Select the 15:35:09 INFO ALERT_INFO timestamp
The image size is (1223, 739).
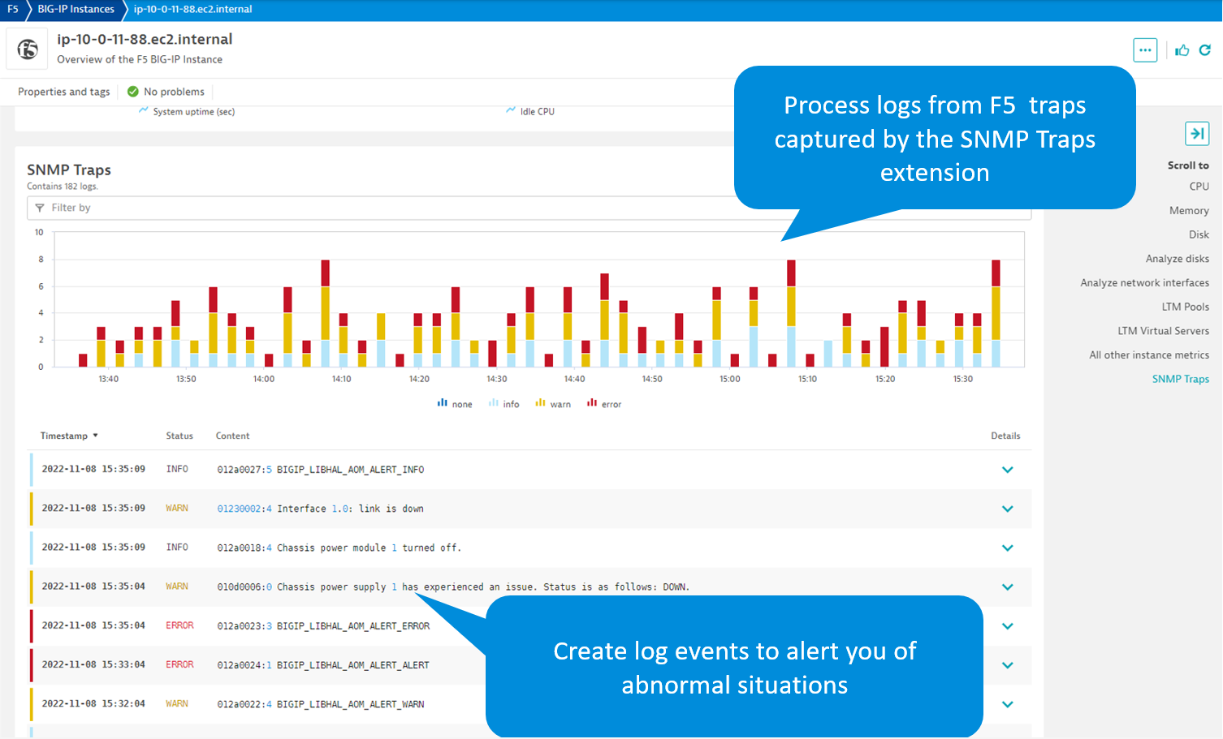click(x=93, y=469)
